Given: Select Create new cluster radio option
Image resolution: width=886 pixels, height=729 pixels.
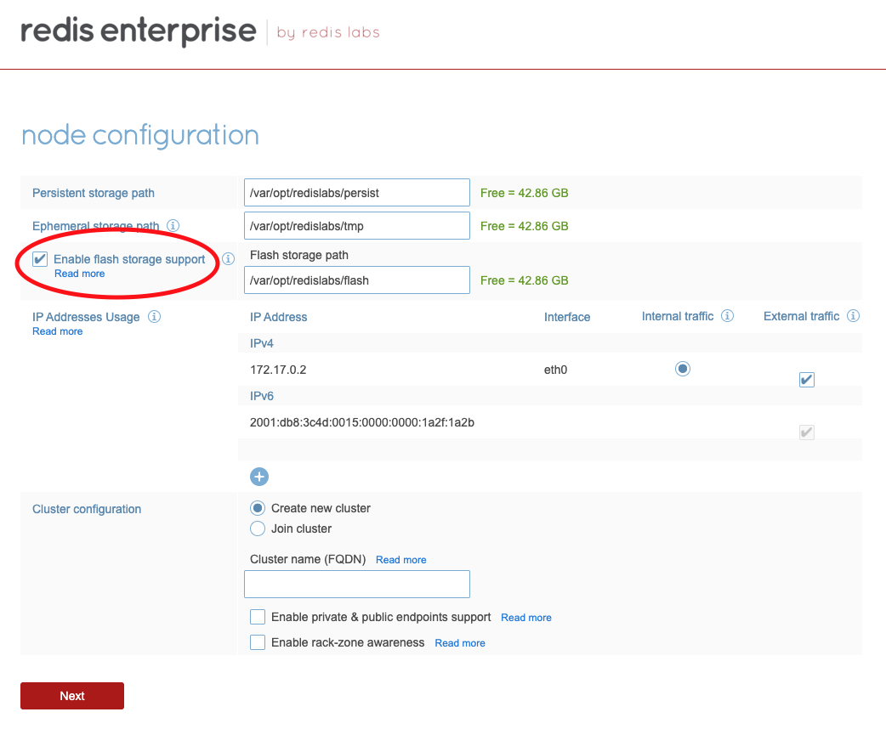Looking at the screenshot, I should 258,508.
